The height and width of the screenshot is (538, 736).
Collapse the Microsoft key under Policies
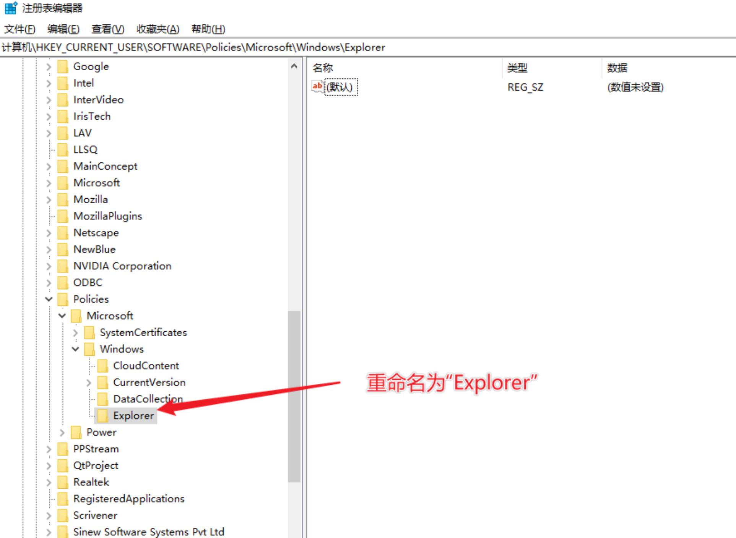point(62,316)
